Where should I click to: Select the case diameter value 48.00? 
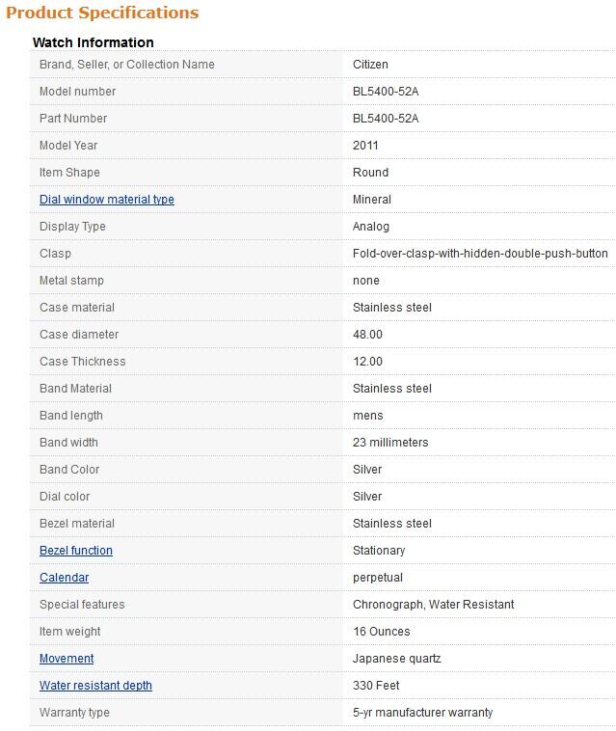point(367,335)
